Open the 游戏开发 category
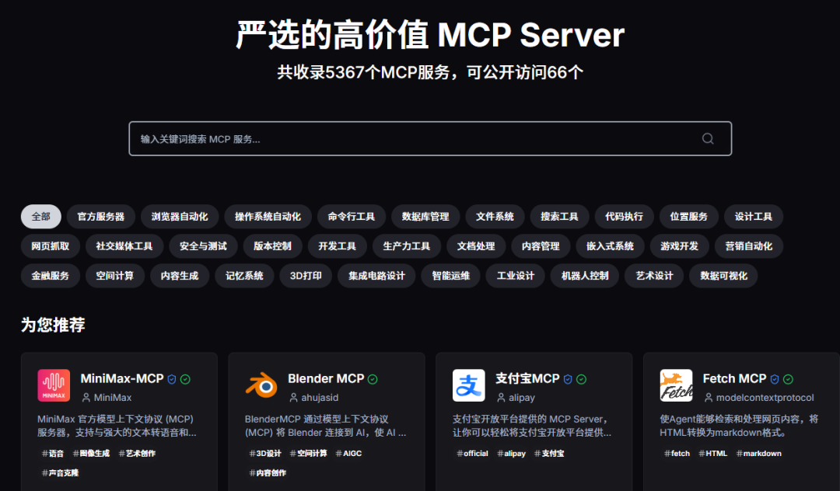Screen dimensions: 840x491 (x=679, y=246)
